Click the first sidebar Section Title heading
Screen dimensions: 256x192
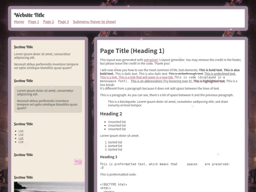point(23,47)
